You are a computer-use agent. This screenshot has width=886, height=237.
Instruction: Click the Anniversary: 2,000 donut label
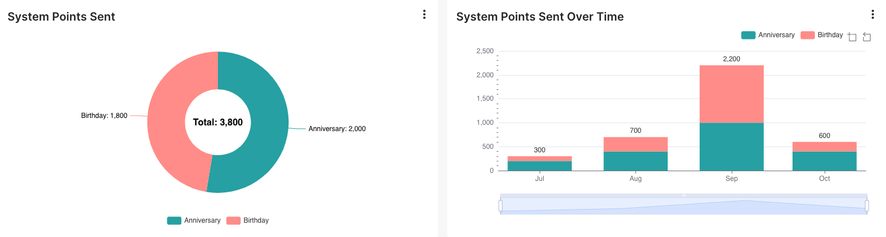click(337, 129)
